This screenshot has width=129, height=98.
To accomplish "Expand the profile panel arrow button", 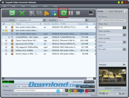I will (x=125, y=11).
